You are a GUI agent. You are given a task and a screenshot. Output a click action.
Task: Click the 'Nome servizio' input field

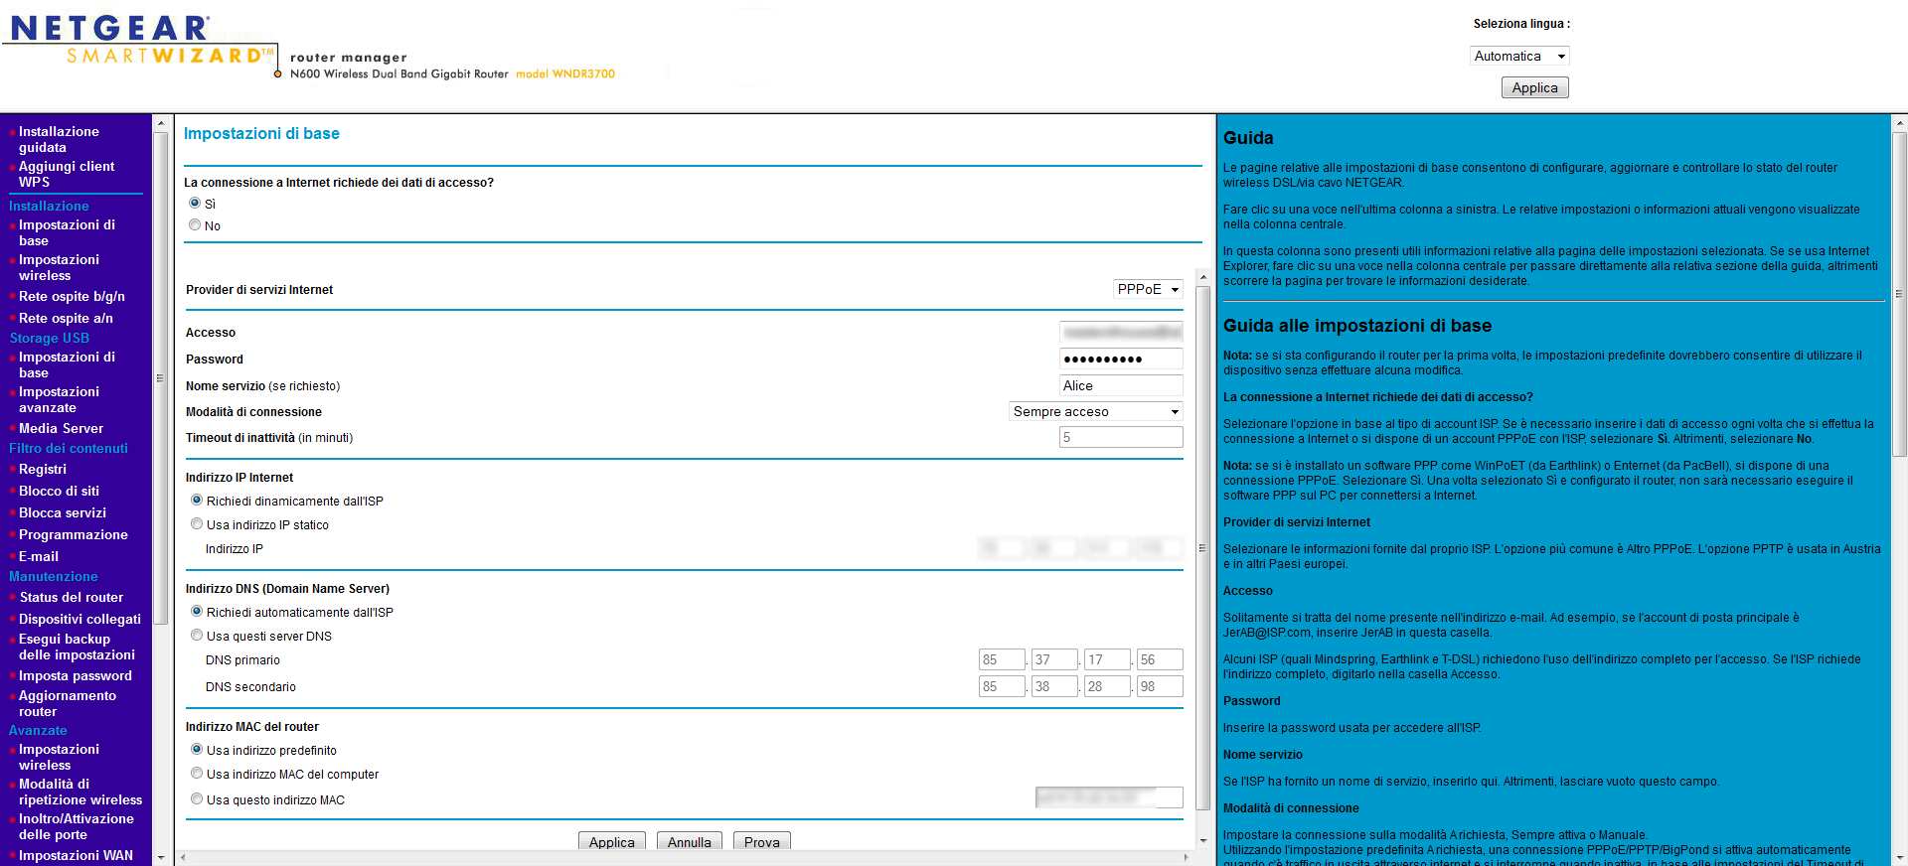(1120, 385)
